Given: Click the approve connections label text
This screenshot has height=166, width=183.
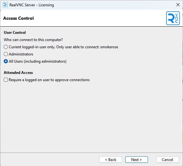Looking at the screenshot, I should point(72,80).
